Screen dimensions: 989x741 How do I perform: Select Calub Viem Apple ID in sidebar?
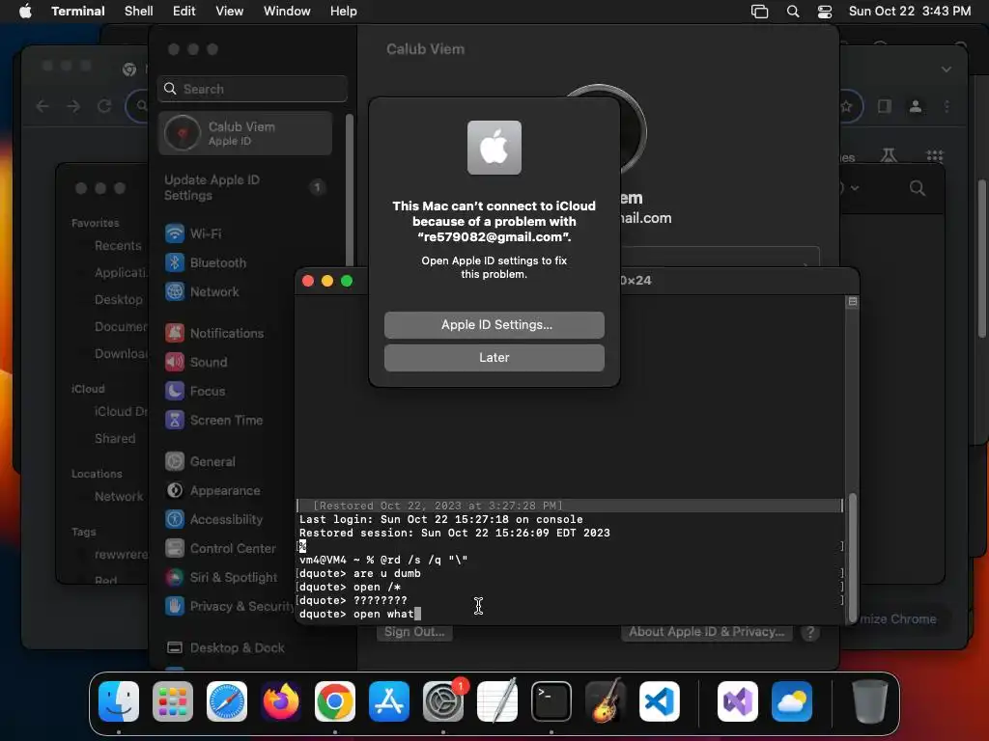tap(245, 133)
